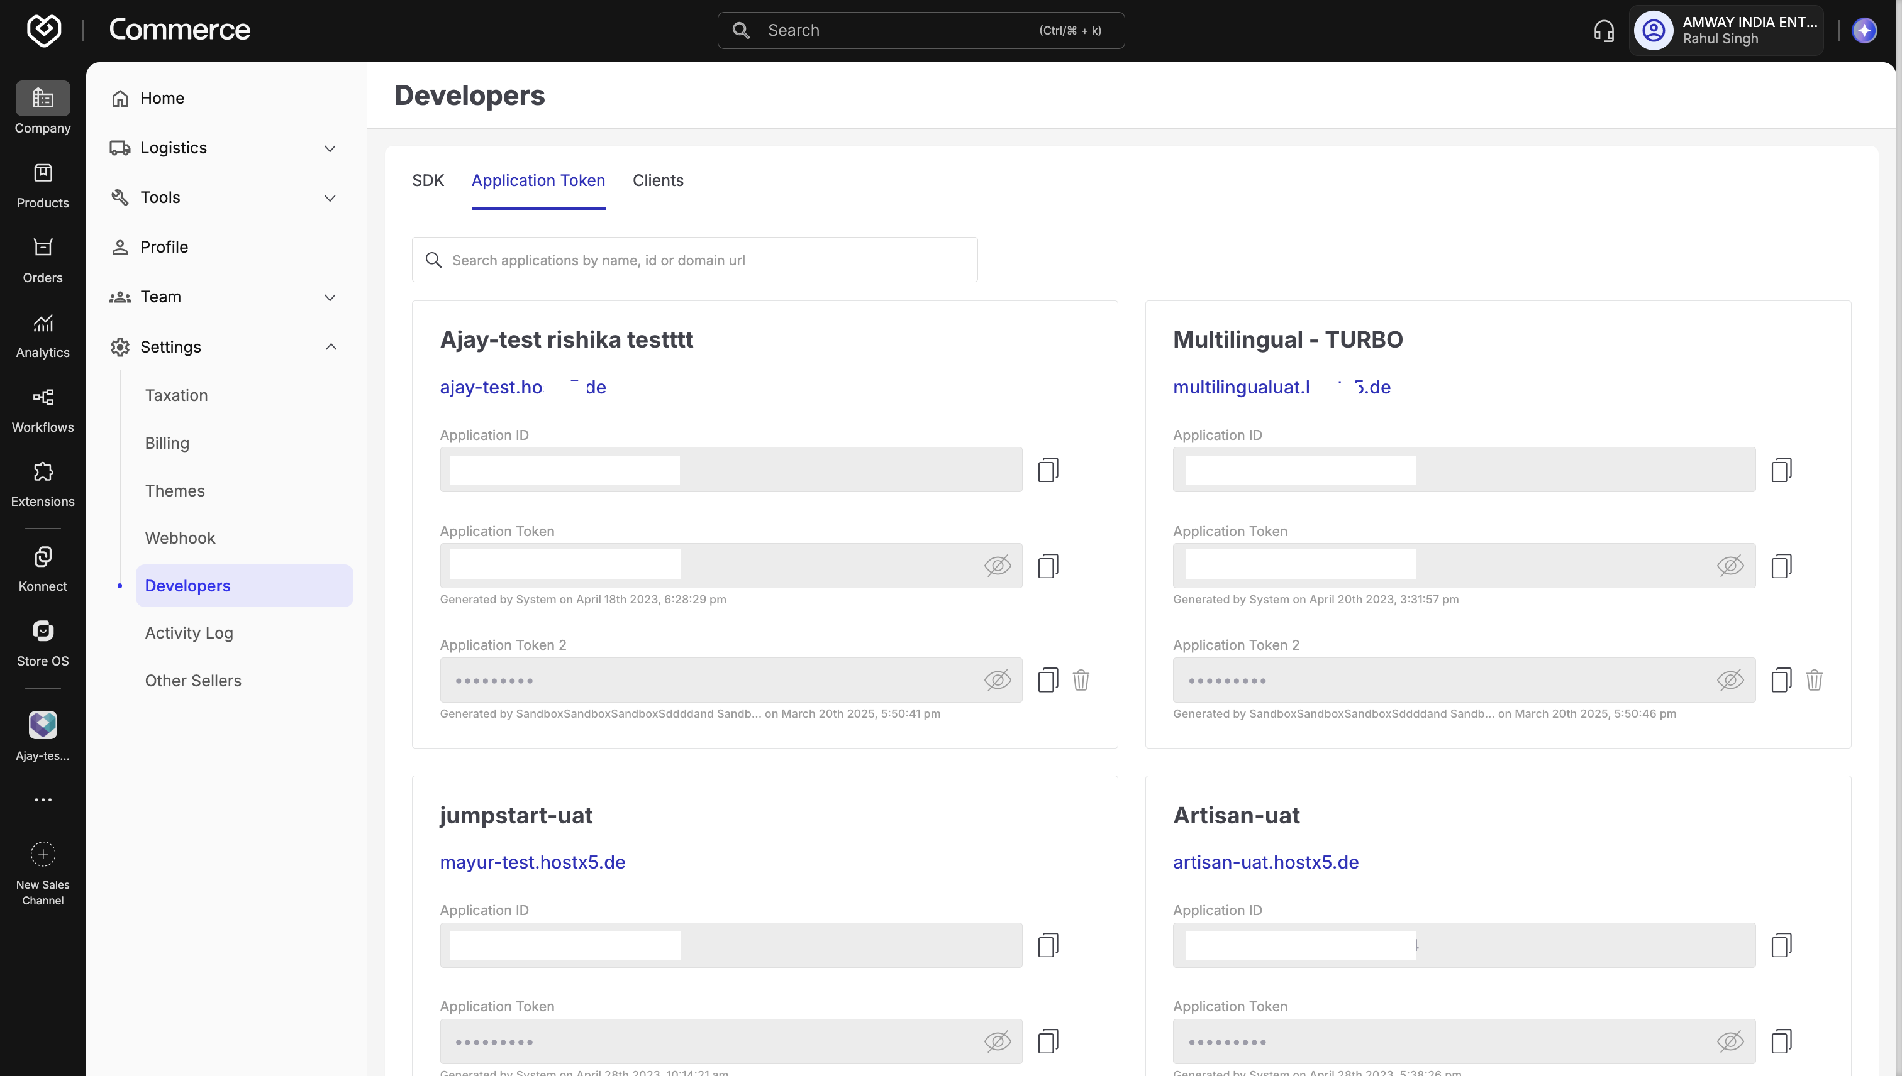
Task: Expand the Team submenu chevron
Action: coord(330,297)
